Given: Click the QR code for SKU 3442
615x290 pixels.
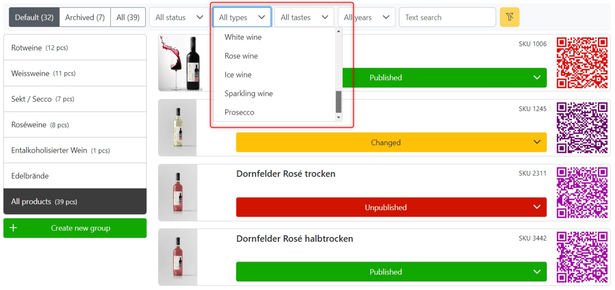Looking at the screenshot, I should 582,257.
